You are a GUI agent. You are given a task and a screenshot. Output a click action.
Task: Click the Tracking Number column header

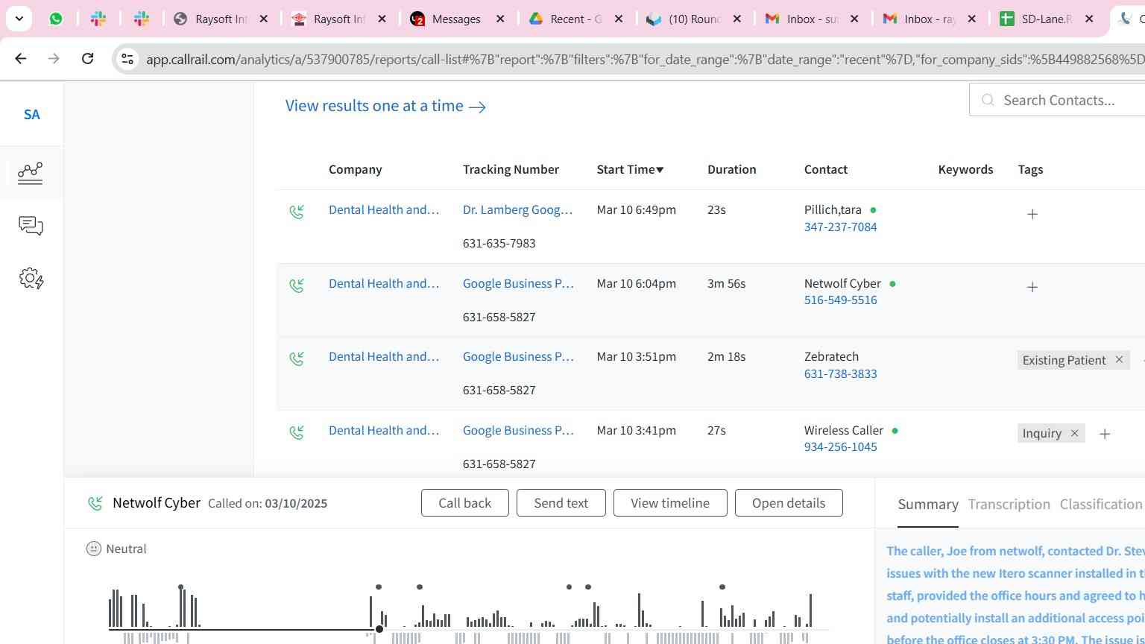coord(511,169)
